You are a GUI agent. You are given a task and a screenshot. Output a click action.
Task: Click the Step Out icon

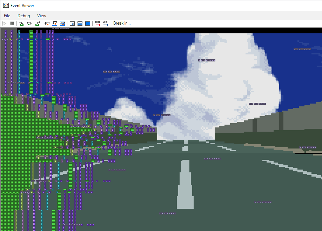pyautogui.click(x=38, y=24)
